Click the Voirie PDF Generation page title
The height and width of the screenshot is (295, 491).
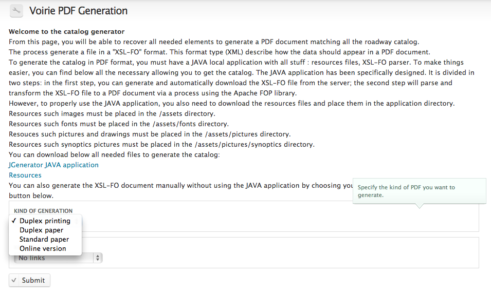point(78,11)
